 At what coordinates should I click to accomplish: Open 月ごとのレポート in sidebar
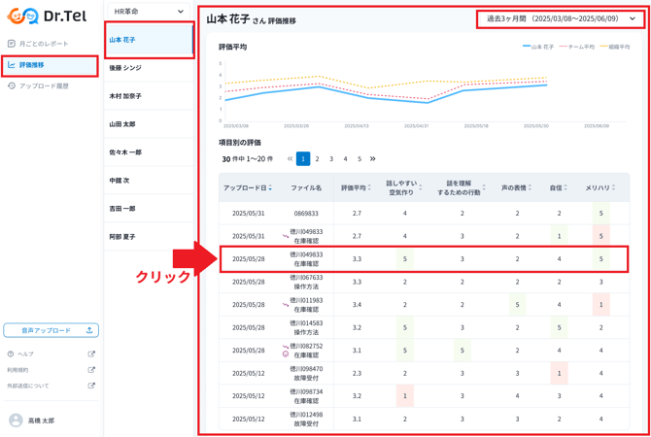[44, 44]
